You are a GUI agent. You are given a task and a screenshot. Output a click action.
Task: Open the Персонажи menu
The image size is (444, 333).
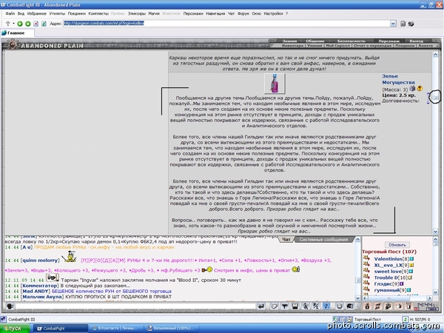193,13
